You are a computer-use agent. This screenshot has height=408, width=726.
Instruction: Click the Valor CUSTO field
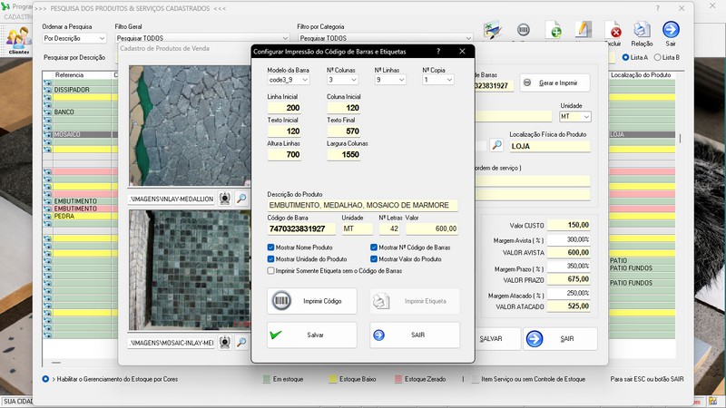(x=569, y=225)
